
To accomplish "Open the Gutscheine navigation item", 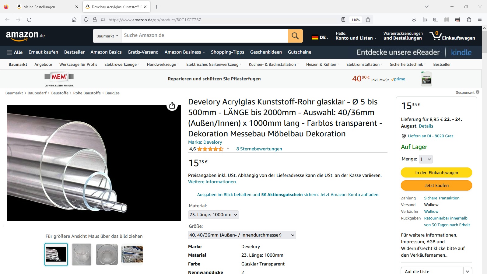I will 300,52.
